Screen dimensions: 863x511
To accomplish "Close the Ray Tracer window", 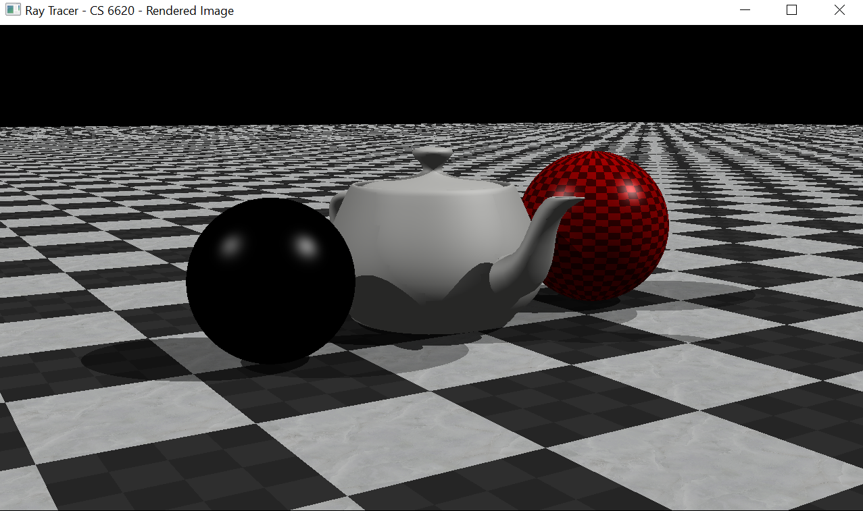I will coord(839,10).
